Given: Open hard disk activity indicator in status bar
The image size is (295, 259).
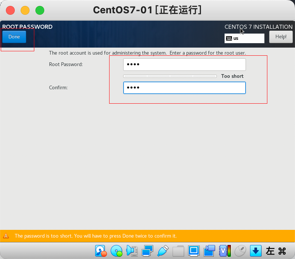Looking at the screenshot, I should click(101, 251).
